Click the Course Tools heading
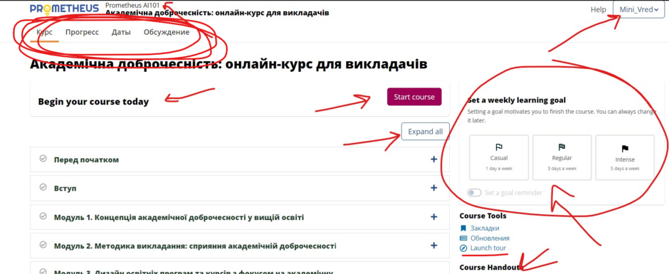 pyautogui.click(x=483, y=216)
